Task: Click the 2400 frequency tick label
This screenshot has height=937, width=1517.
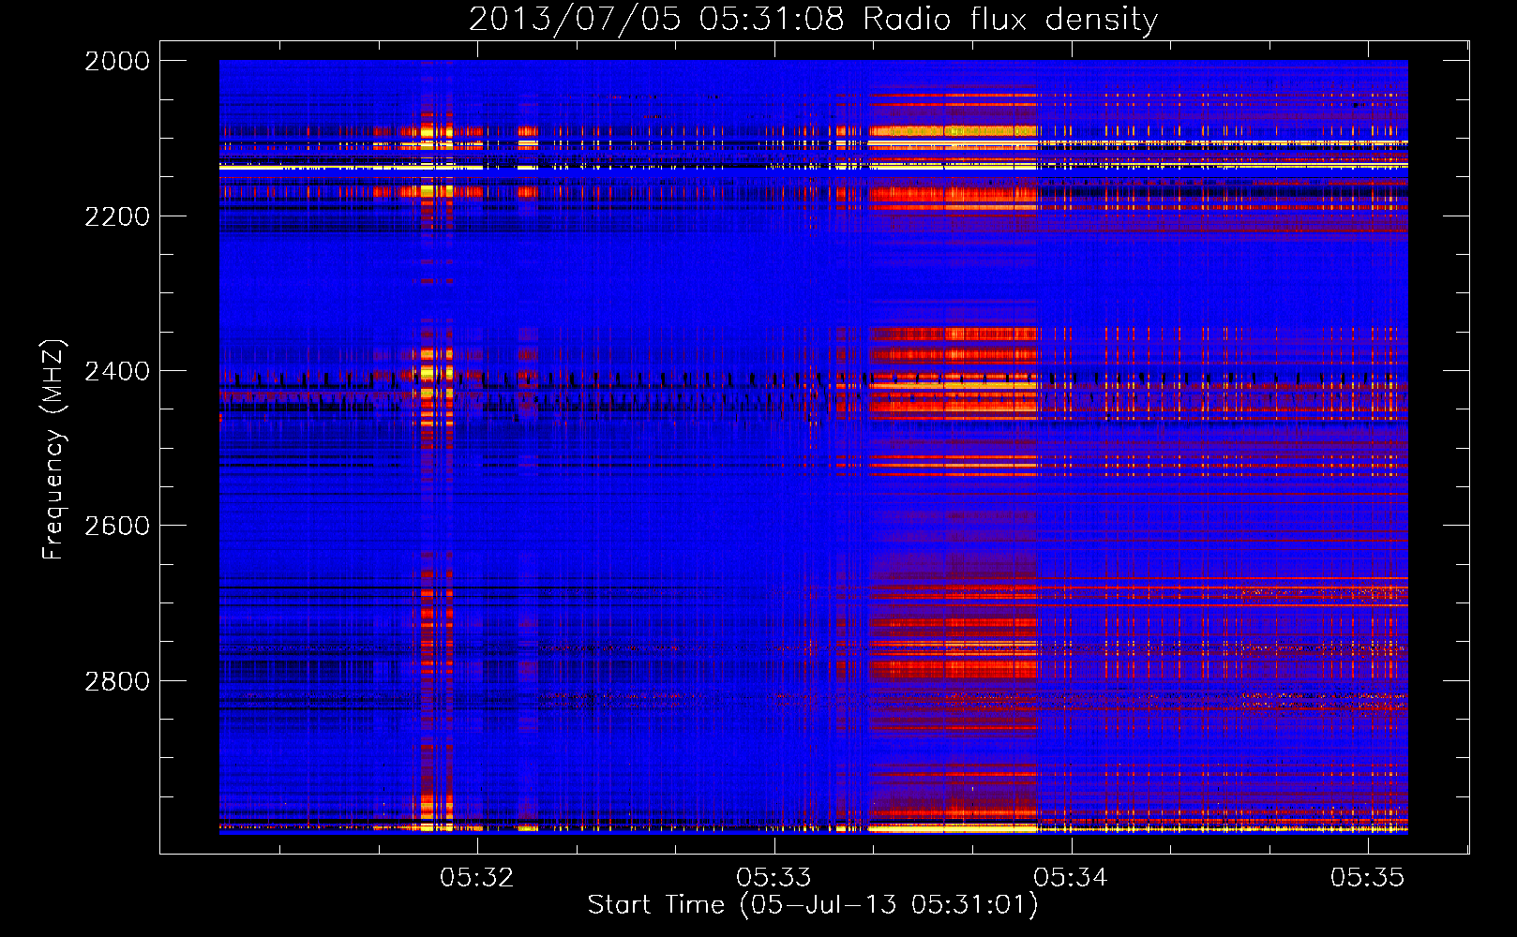Action: [117, 371]
